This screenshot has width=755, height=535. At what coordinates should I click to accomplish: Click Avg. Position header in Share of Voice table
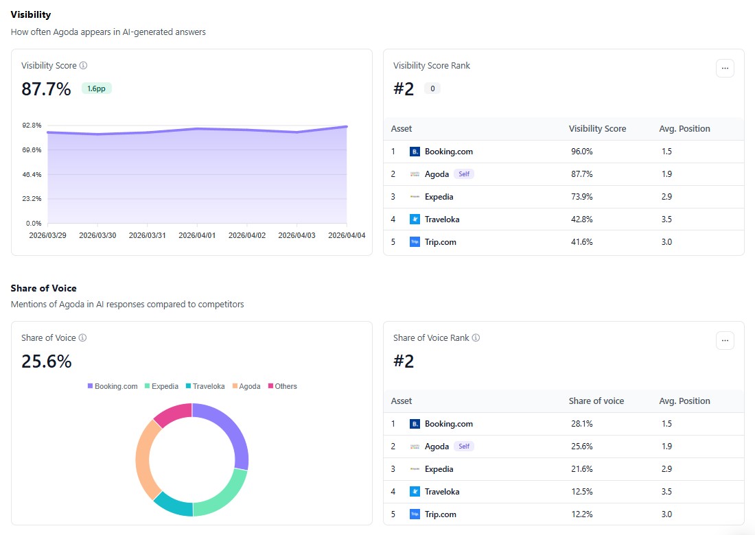pyautogui.click(x=684, y=401)
